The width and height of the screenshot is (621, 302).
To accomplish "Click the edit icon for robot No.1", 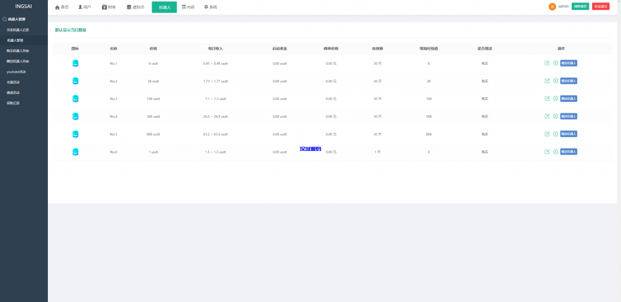I will point(547,63).
